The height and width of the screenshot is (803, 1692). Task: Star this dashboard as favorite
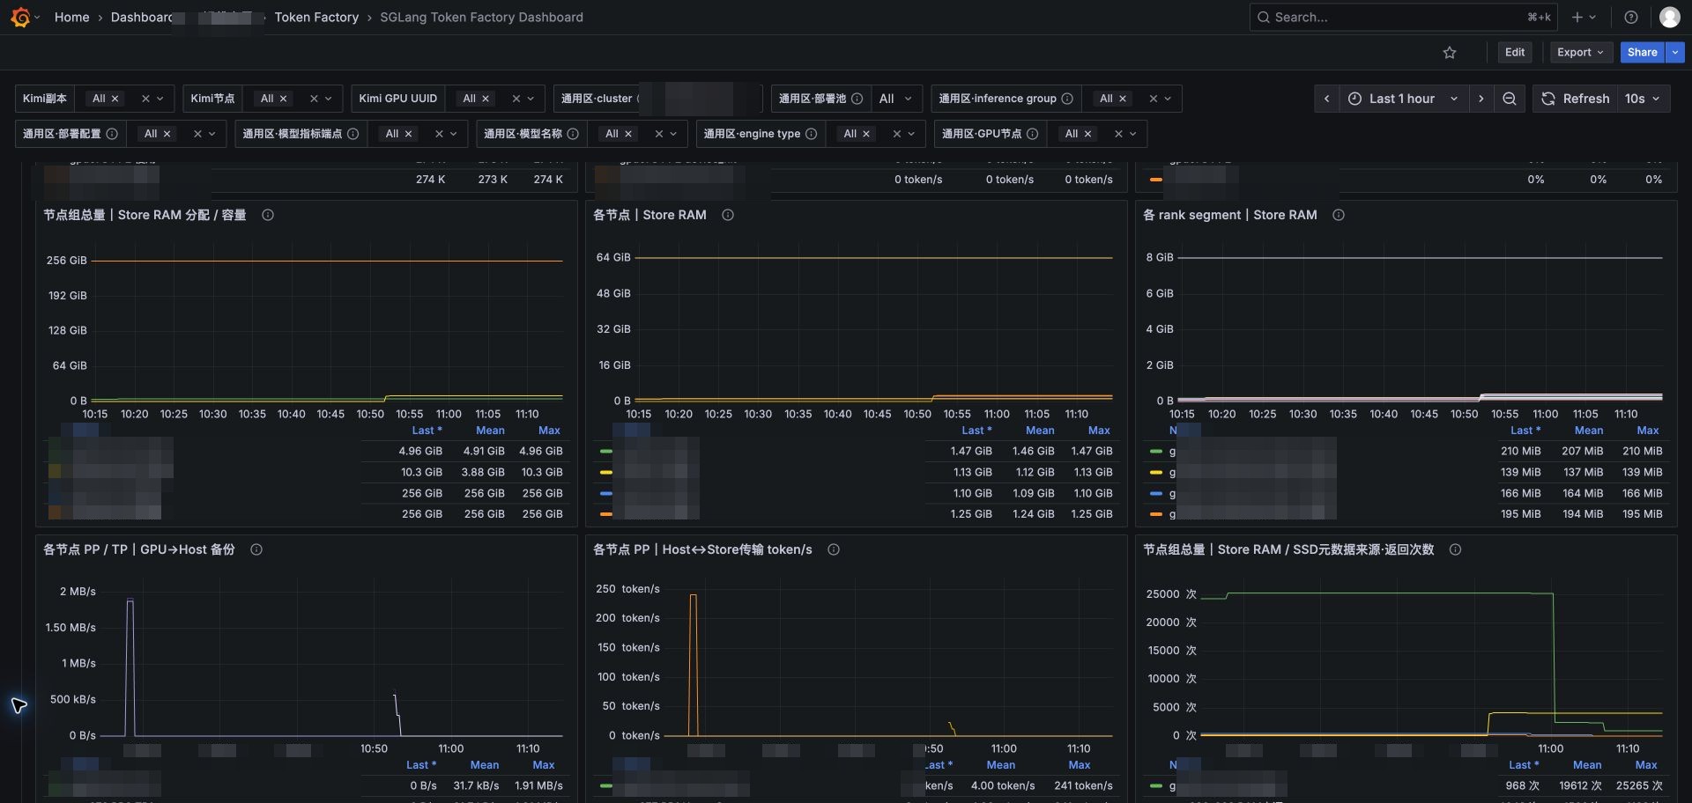point(1450,53)
